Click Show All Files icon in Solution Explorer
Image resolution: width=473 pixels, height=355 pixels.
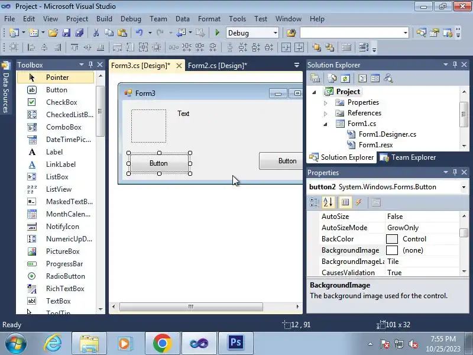coord(332,79)
